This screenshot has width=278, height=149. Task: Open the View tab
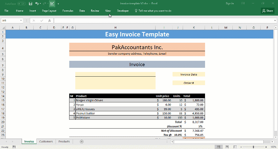point(108,11)
